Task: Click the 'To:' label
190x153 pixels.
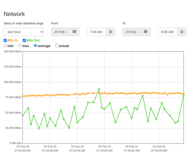Action: click(124, 24)
